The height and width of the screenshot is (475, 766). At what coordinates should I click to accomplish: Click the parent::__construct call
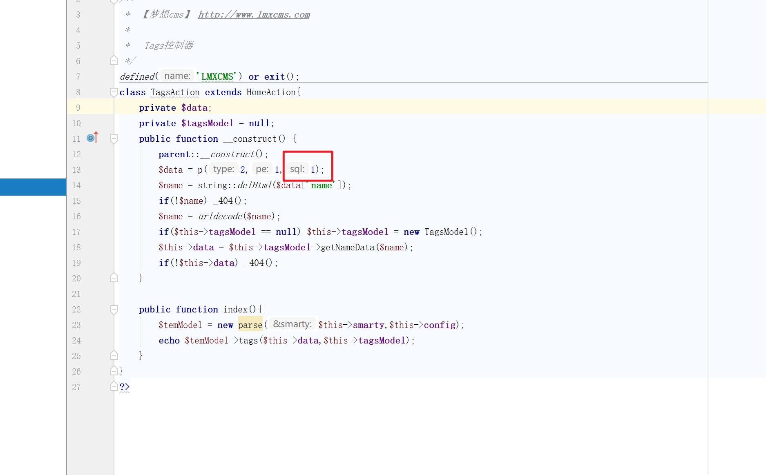pos(211,154)
